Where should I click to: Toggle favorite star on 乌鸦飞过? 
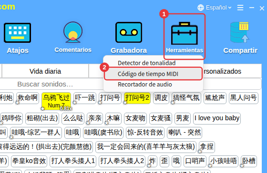click(x=43, y=108)
